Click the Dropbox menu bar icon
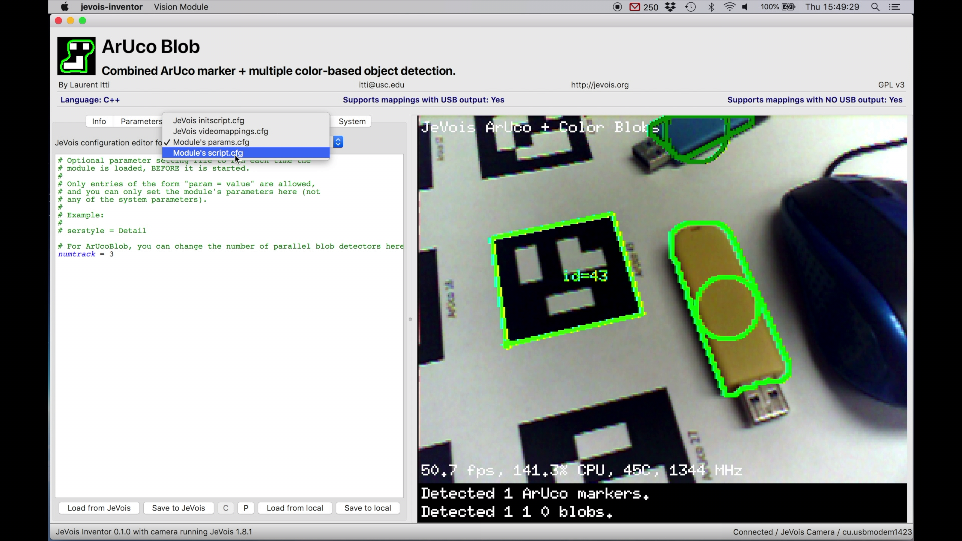 [670, 7]
